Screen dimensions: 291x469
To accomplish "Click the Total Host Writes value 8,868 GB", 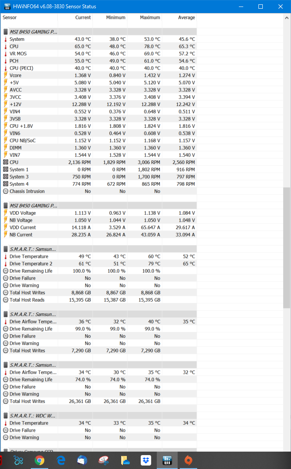I will [x=81, y=293].
